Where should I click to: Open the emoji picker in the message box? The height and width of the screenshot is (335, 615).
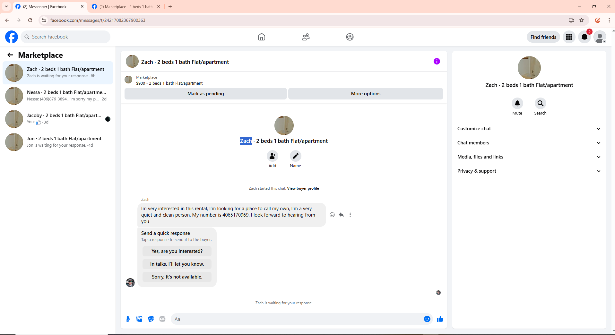tap(427, 319)
